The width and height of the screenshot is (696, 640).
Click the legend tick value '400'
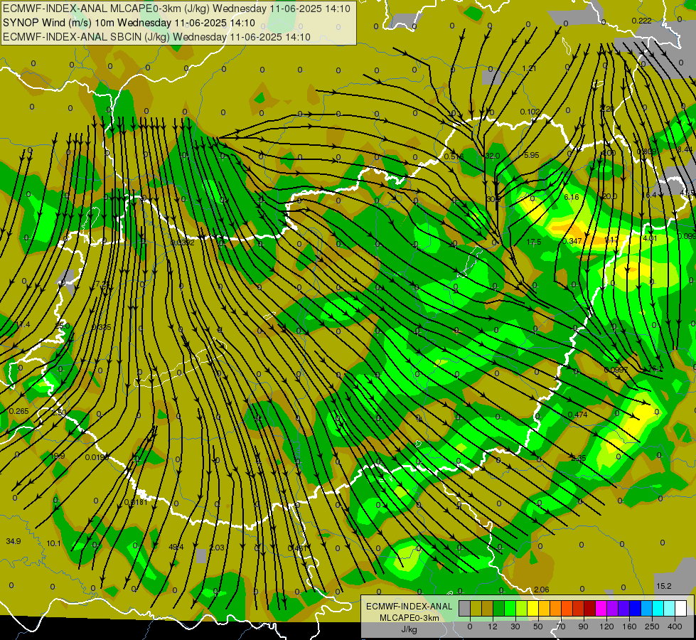[x=675, y=626]
